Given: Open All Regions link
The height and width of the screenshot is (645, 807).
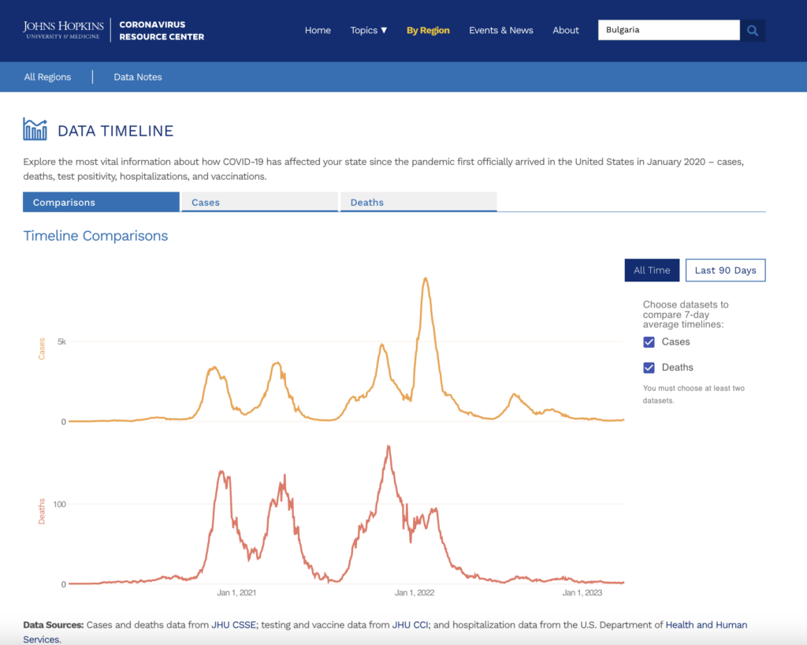Looking at the screenshot, I should pos(47,77).
